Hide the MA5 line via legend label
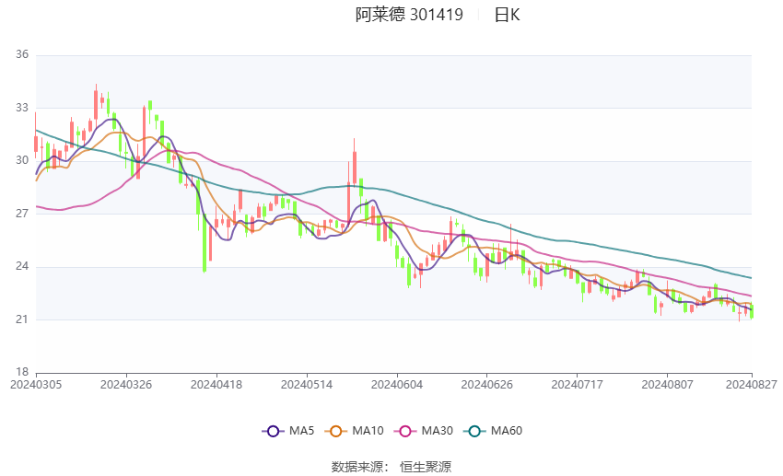 click(x=301, y=431)
